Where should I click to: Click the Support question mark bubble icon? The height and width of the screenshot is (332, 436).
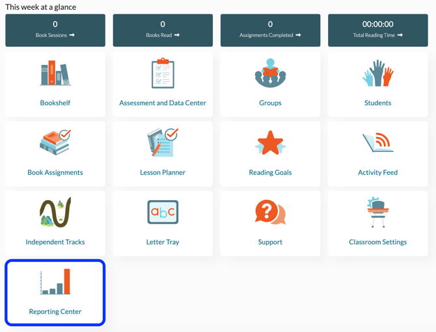[x=270, y=212]
